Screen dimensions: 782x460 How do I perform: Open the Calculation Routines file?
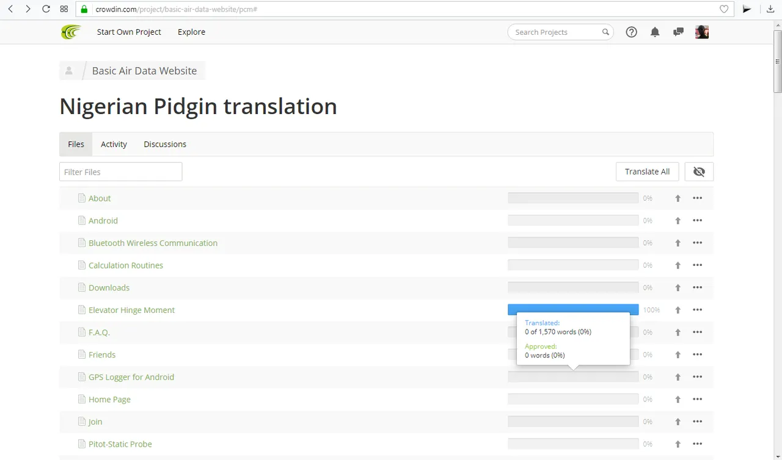coord(126,265)
